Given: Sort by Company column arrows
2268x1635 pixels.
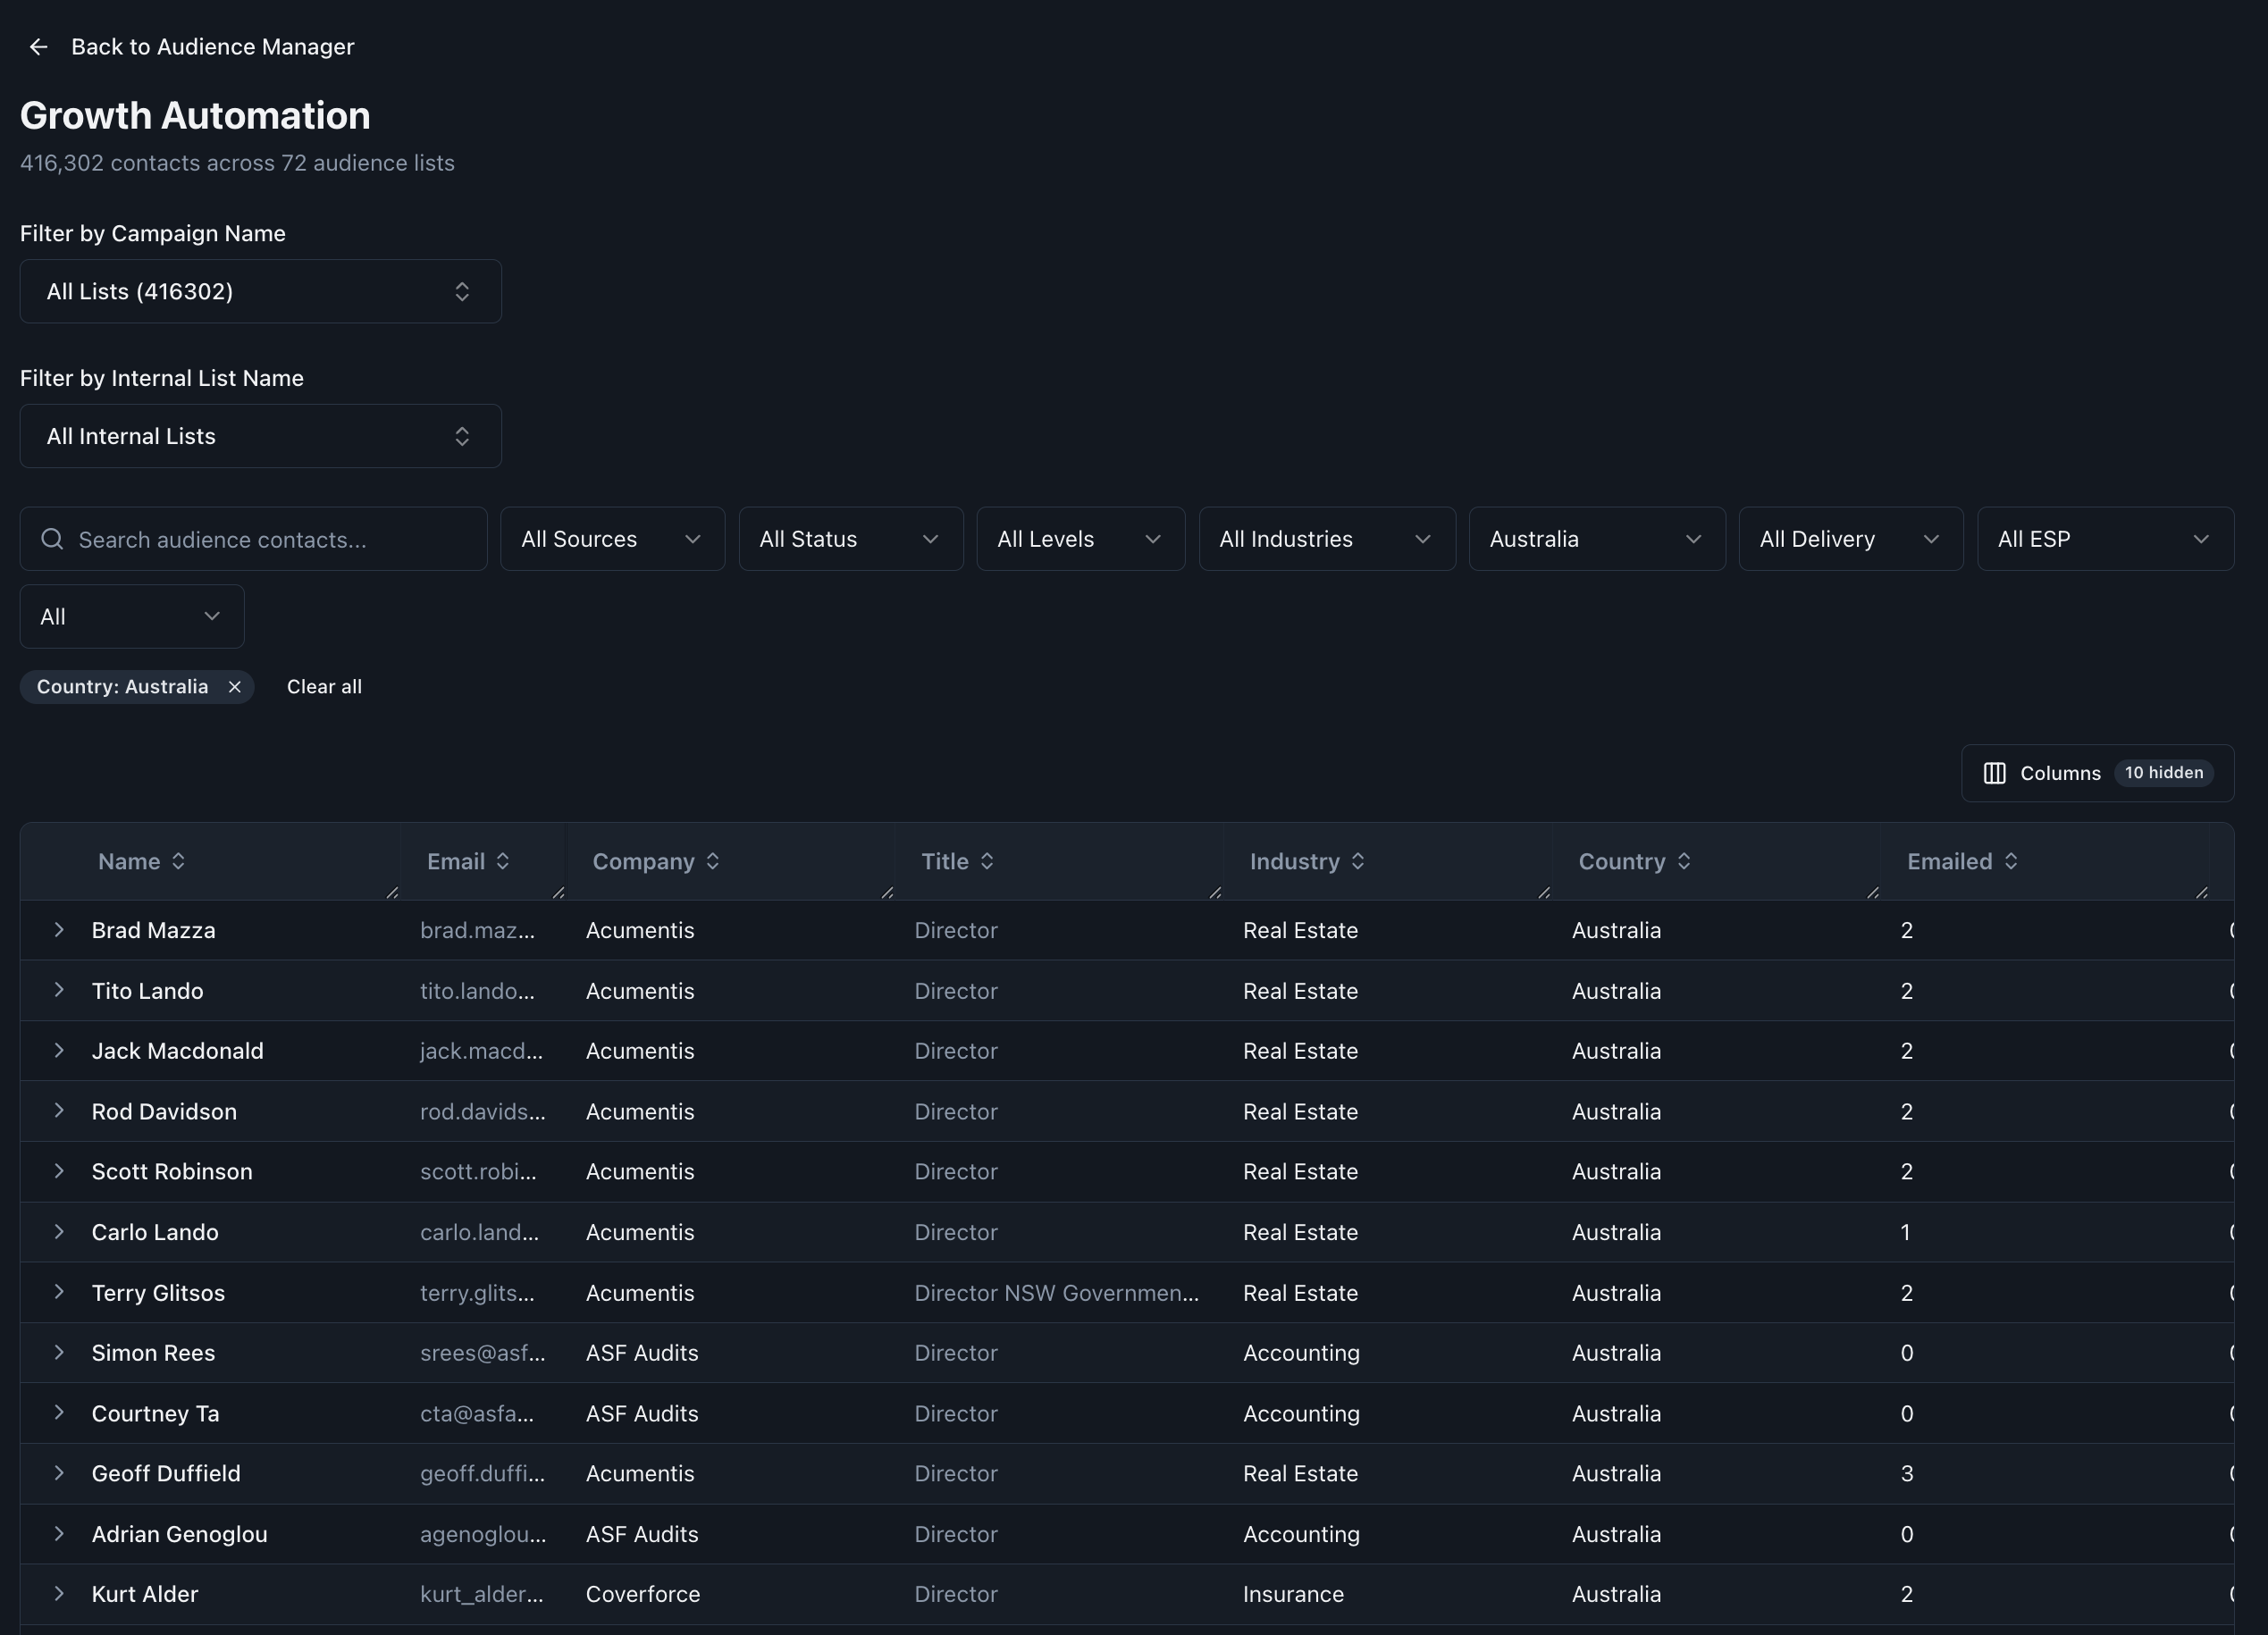Looking at the screenshot, I should 713,861.
